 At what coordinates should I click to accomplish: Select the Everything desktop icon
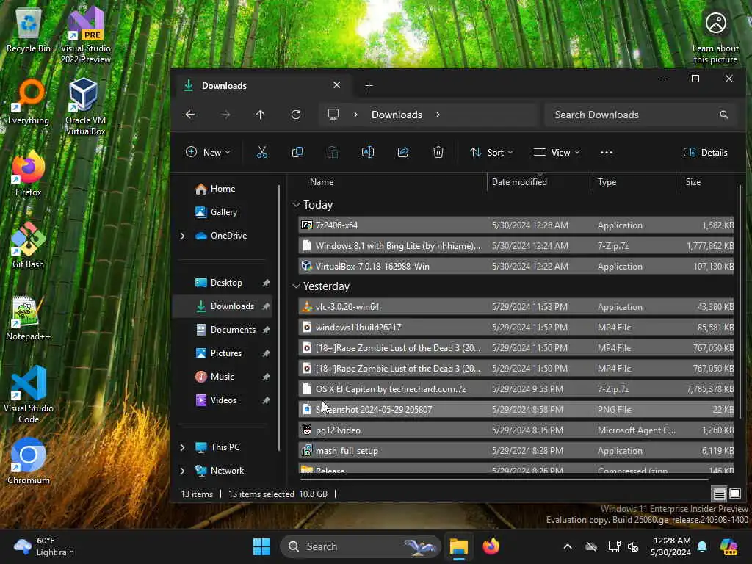click(29, 101)
